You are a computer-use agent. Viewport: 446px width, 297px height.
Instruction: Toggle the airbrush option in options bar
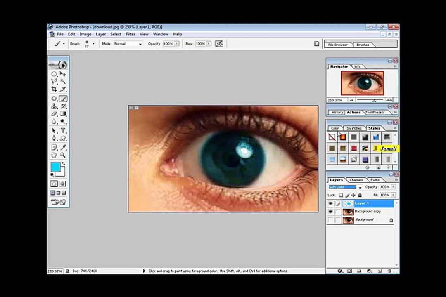pos(219,44)
